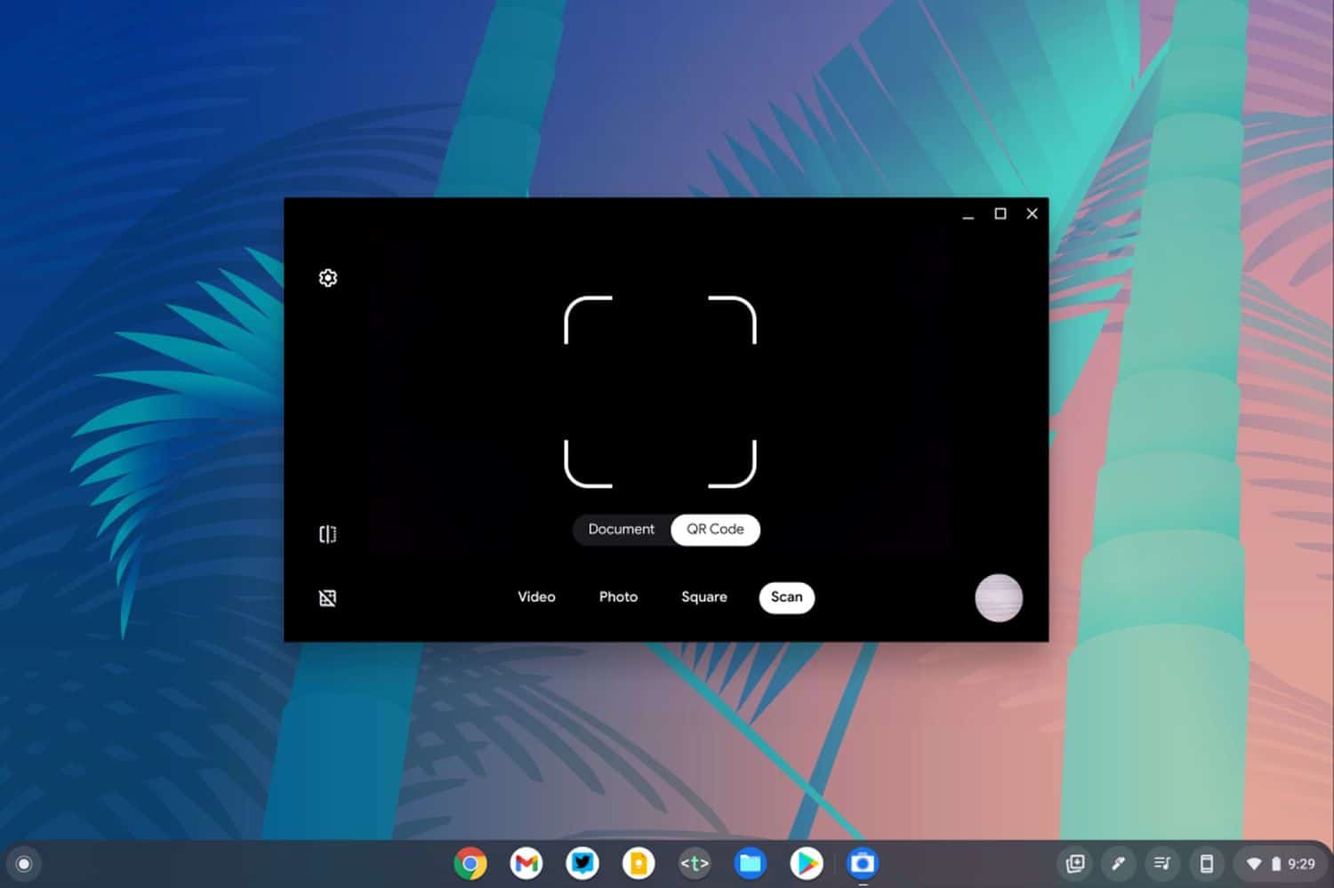Launch Google Play Store from shelf
The height and width of the screenshot is (888, 1334).
[807, 863]
